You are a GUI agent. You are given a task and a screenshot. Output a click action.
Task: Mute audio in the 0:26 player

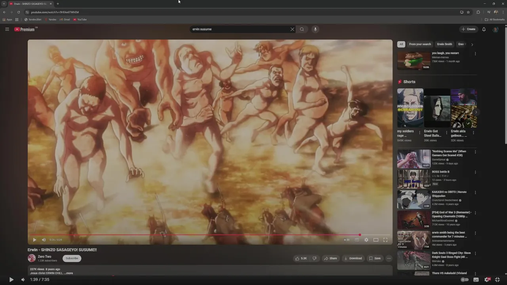tap(44, 240)
